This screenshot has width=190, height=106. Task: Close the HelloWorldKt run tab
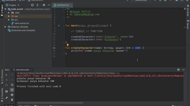click(x=31, y=70)
